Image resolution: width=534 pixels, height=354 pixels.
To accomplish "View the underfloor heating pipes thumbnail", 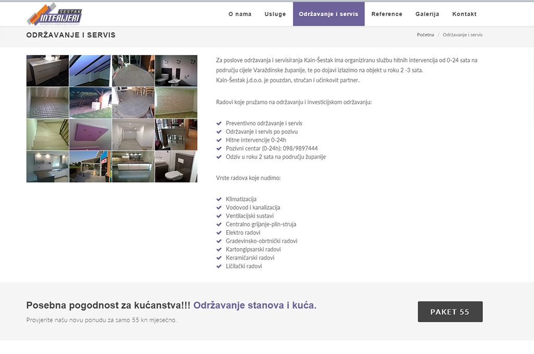I will [47, 103].
